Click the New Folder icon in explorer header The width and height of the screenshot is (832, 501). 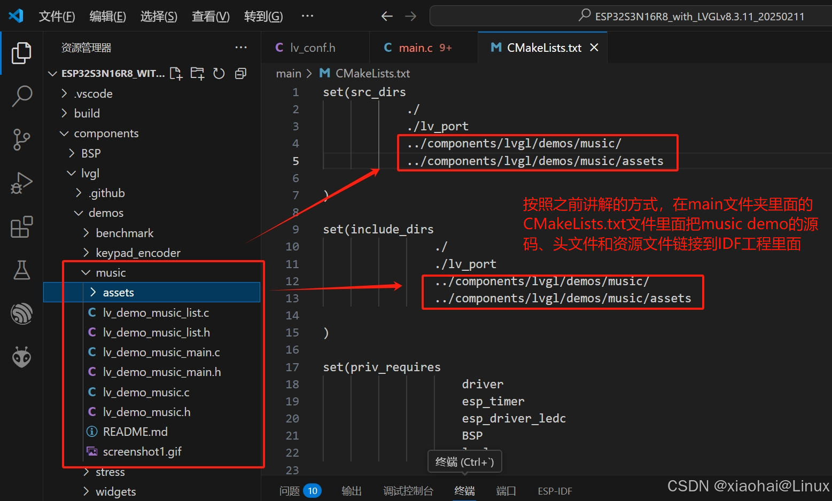click(x=198, y=73)
